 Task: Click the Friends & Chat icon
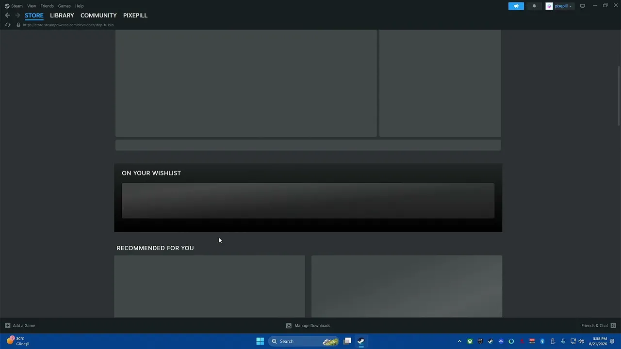tap(613, 325)
